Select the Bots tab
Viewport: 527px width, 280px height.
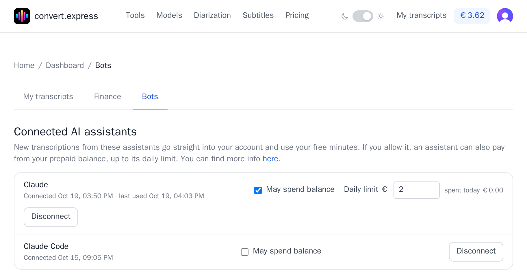[150, 97]
